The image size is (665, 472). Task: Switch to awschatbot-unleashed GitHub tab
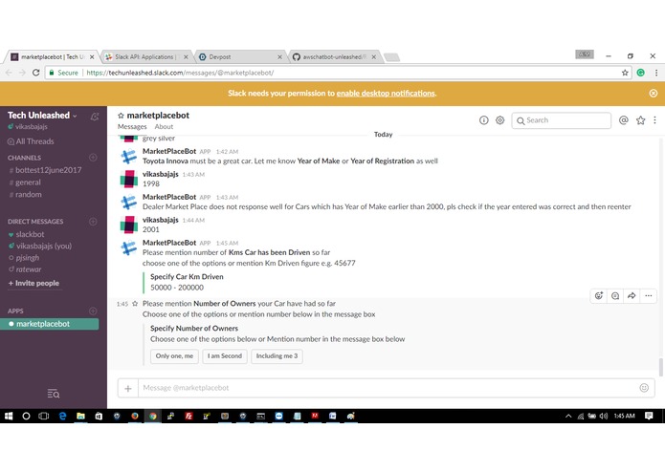(x=334, y=56)
